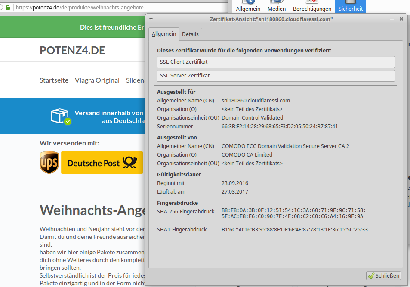410x287 pixels.
Task: Click the 'Domain Control Validated' value
Action: coord(253,118)
